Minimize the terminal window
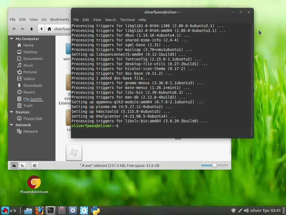The height and width of the screenshot is (215, 286). pyautogui.click(x=233, y=12)
